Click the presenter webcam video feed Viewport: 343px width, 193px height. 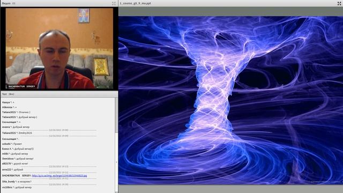click(59, 49)
